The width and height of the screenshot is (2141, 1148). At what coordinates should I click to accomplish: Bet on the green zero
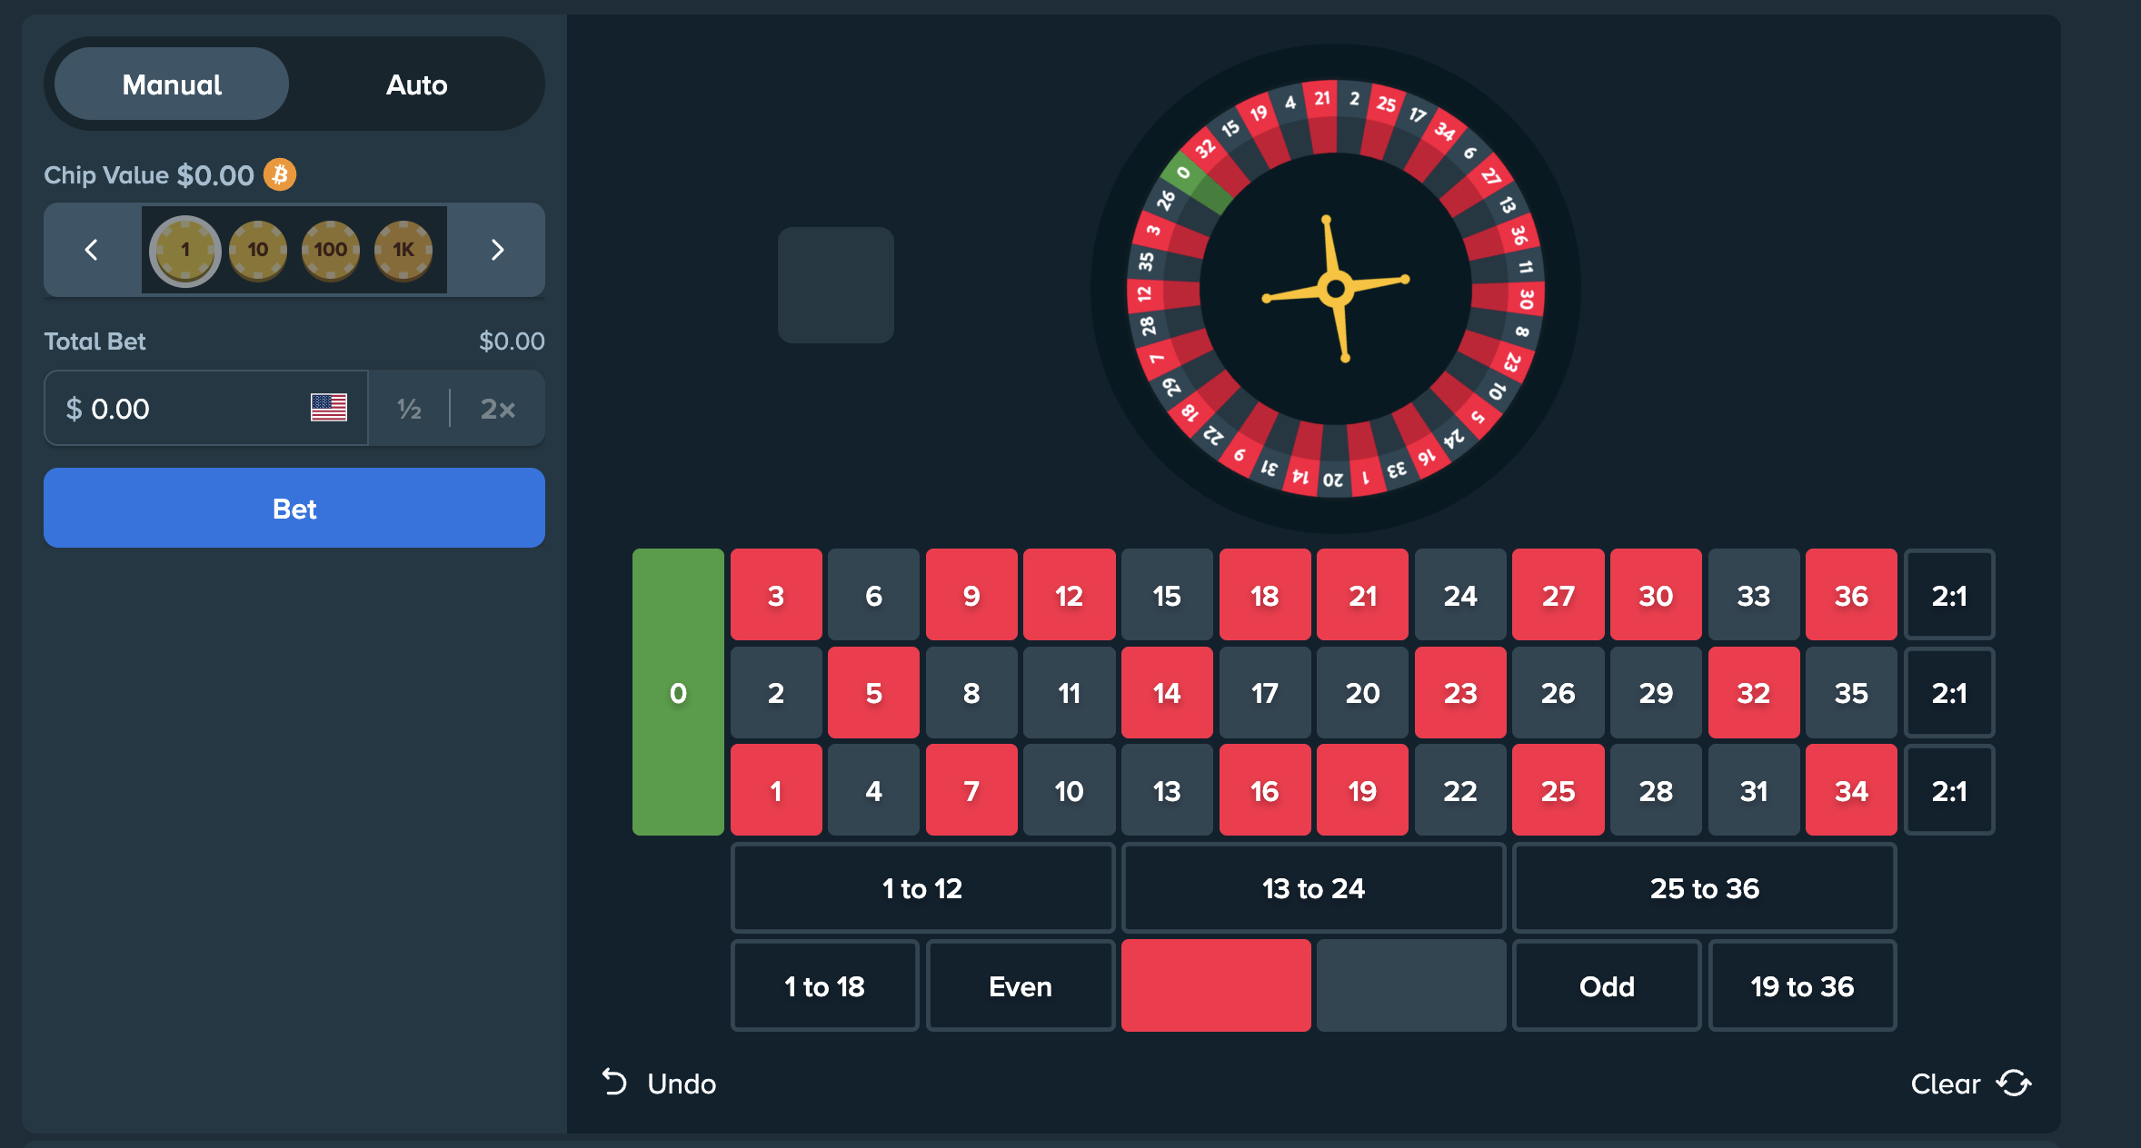pos(678,692)
